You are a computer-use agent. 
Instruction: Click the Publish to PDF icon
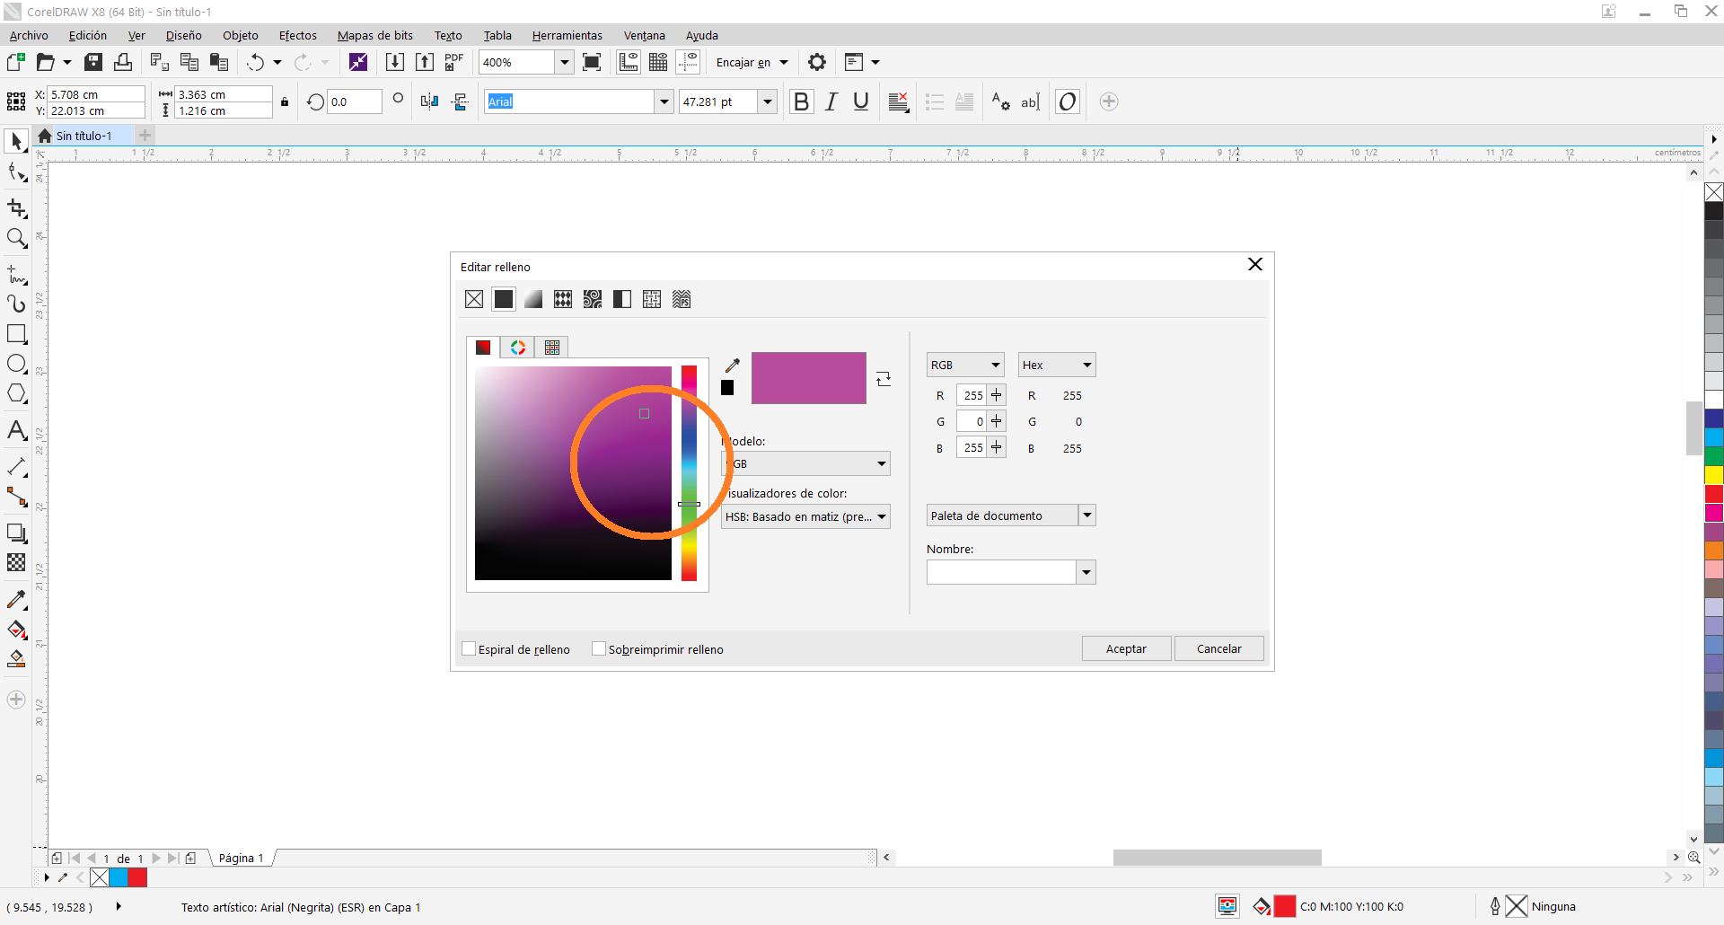pos(454,62)
